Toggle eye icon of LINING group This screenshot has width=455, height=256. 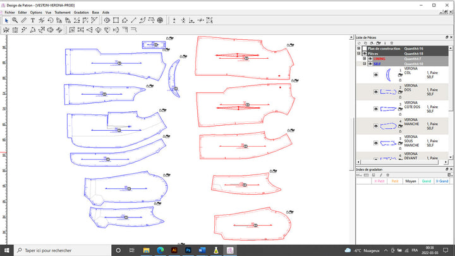370,59
